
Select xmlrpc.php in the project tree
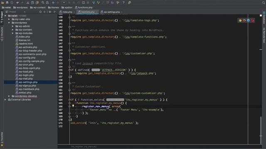coord(25,93)
